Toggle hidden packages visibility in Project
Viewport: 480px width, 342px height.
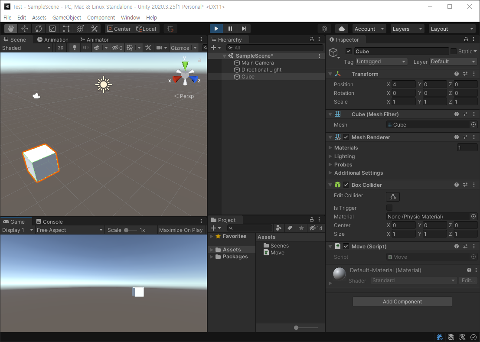tap(316, 228)
